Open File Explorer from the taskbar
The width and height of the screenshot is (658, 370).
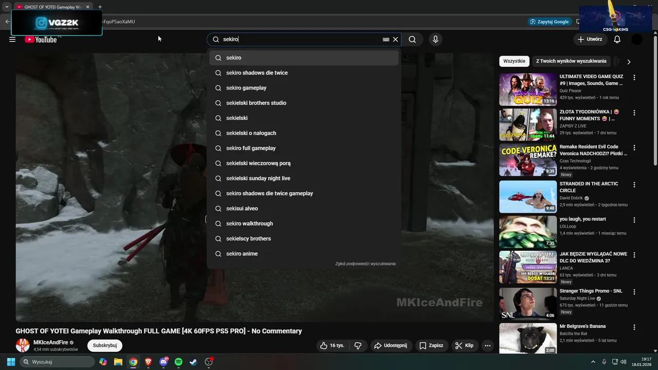click(x=118, y=362)
